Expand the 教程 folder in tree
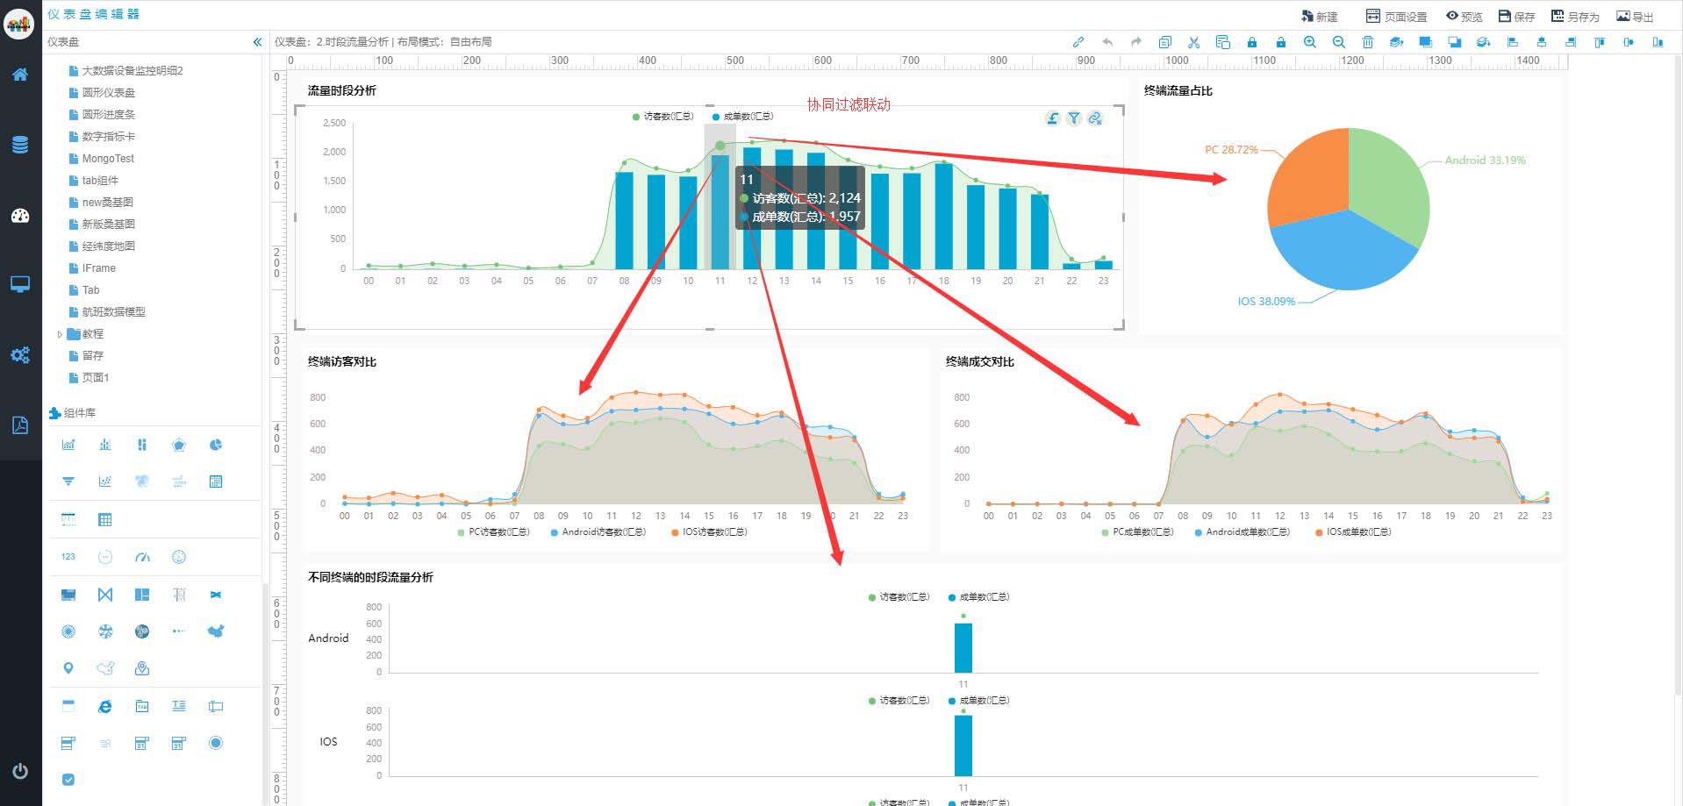This screenshot has width=1683, height=806. point(60,334)
